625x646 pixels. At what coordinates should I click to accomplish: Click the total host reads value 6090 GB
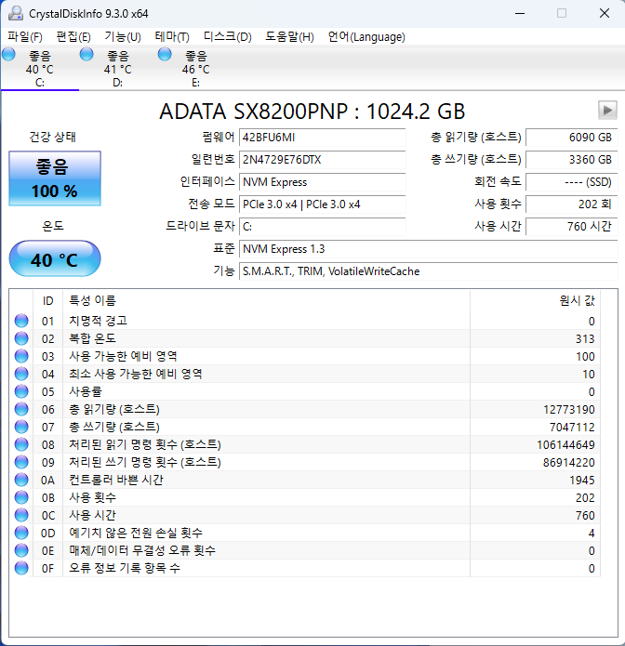pyautogui.click(x=571, y=138)
